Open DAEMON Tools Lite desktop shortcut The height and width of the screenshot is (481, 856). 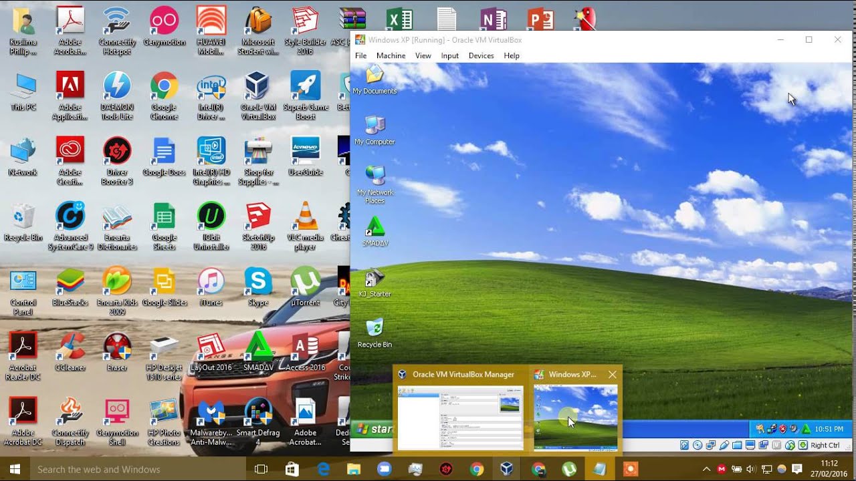pyautogui.click(x=117, y=96)
